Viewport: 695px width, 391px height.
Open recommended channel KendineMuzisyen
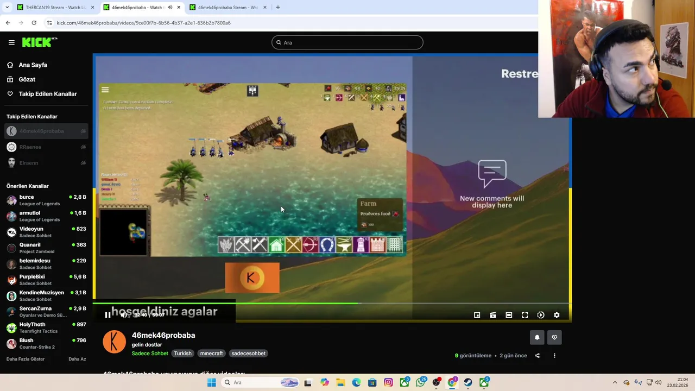(46, 295)
